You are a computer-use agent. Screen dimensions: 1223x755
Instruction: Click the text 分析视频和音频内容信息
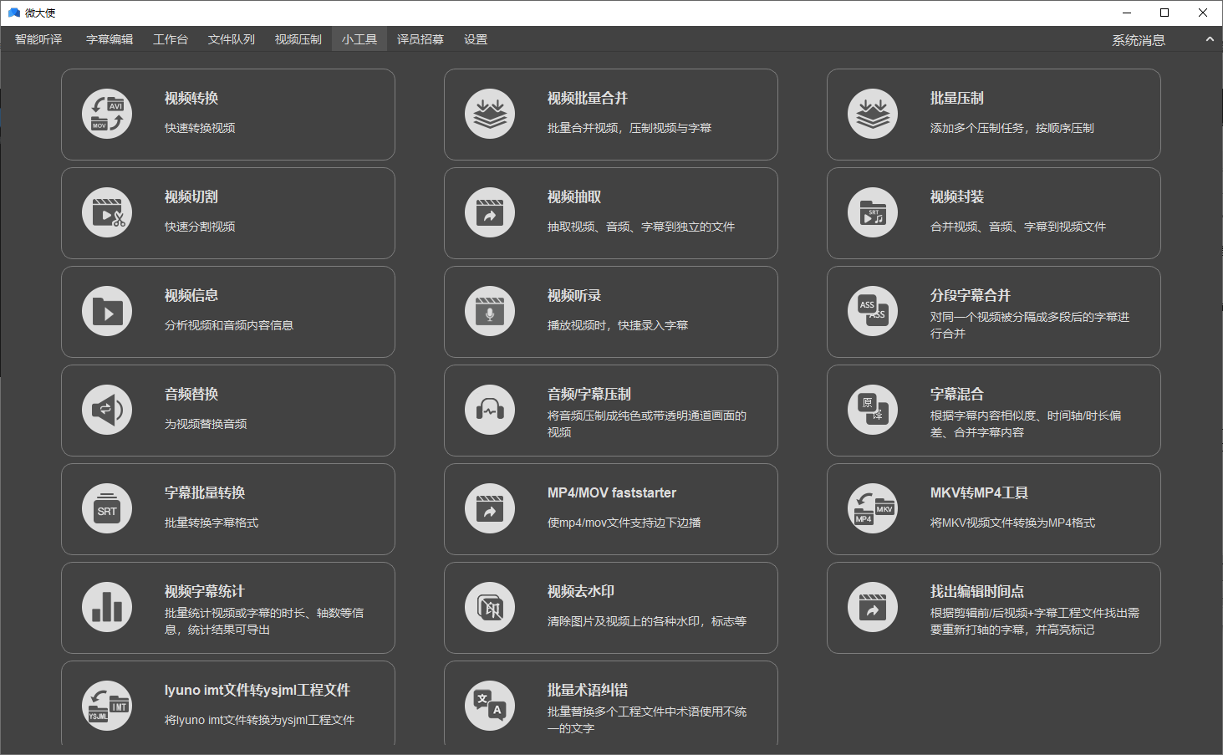coord(229,325)
